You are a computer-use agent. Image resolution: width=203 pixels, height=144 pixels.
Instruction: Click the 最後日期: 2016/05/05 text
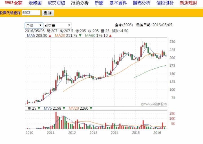pos(154,25)
